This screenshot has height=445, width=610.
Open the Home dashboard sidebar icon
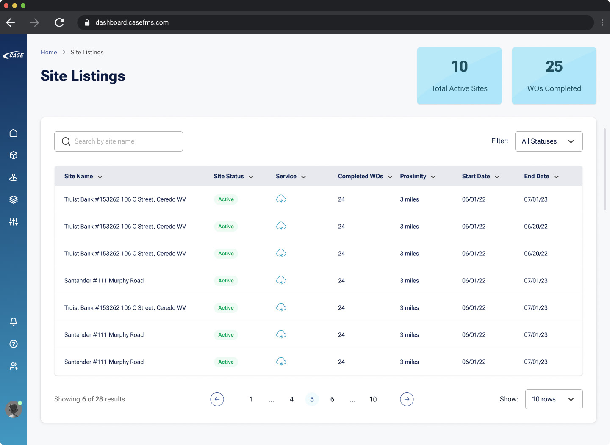tap(14, 133)
